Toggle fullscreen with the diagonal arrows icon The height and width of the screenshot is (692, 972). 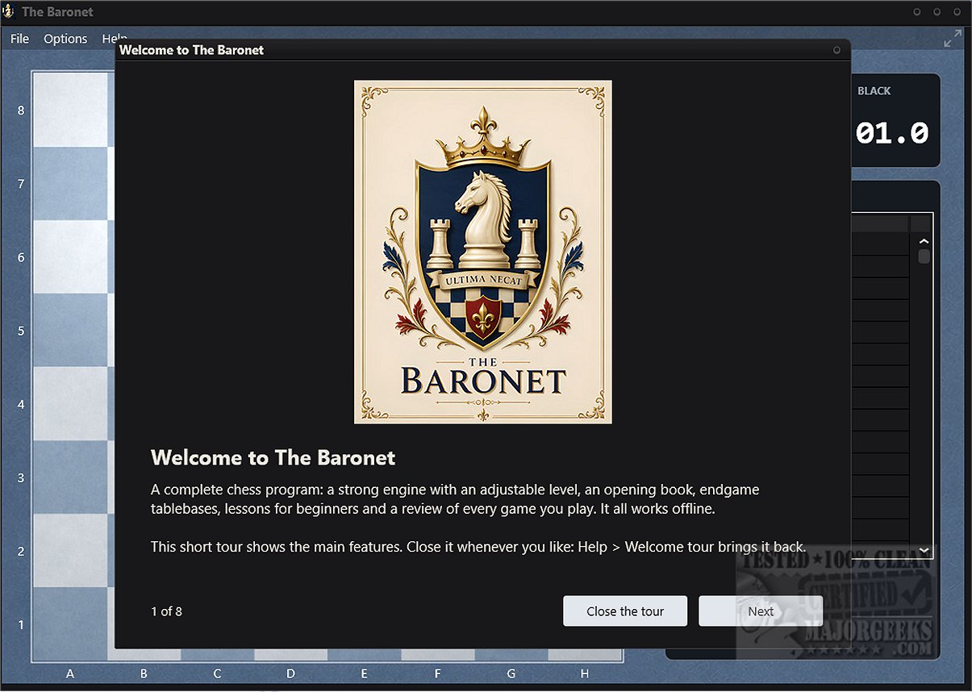click(953, 38)
